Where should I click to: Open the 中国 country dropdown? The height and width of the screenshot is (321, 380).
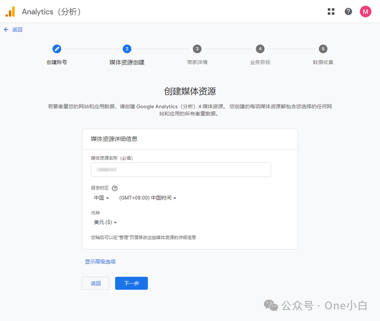[x=101, y=198]
